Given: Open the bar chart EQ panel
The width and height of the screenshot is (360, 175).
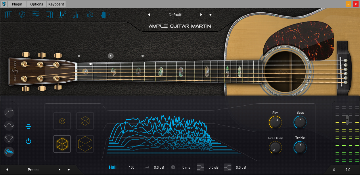Looking at the screenshot, I should (76, 15).
